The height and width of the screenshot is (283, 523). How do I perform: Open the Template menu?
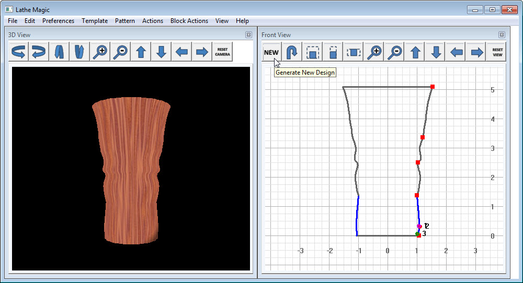tap(95, 21)
